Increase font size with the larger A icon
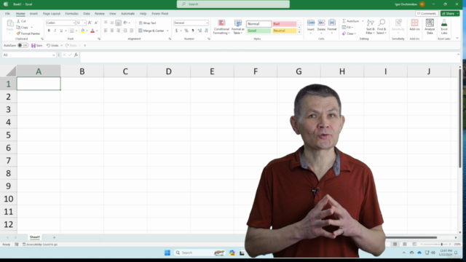 [x=90, y=23]
